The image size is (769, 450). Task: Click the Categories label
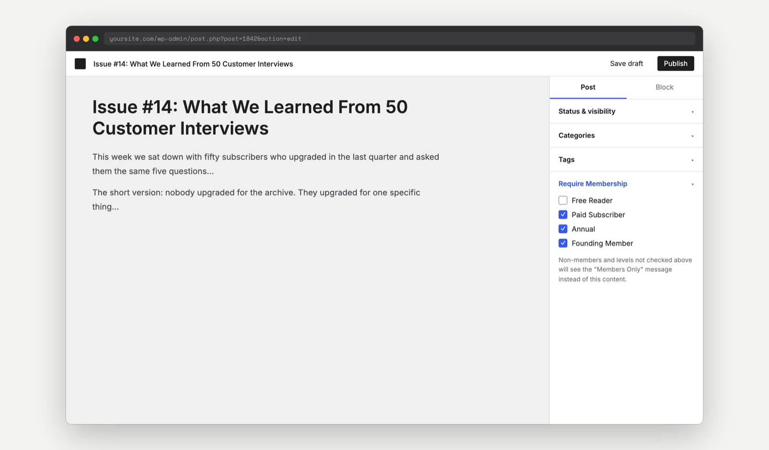click(x=576, y=135)
